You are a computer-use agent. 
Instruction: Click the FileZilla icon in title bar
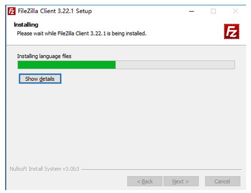[12, 11]
